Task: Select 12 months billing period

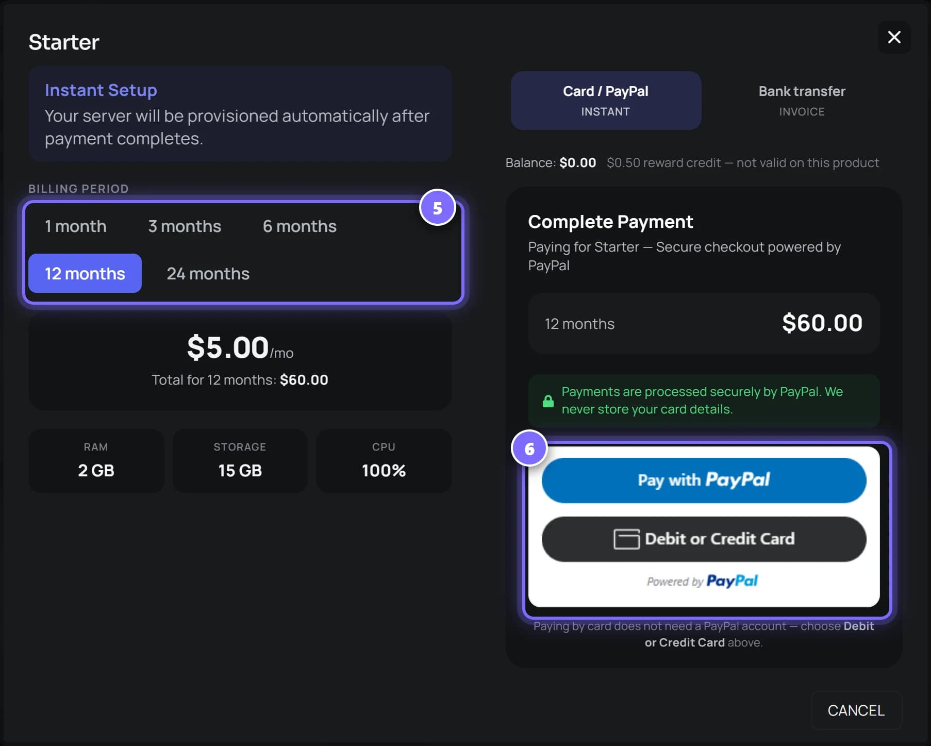Action: pyautogui.click(x=85, y=273)
